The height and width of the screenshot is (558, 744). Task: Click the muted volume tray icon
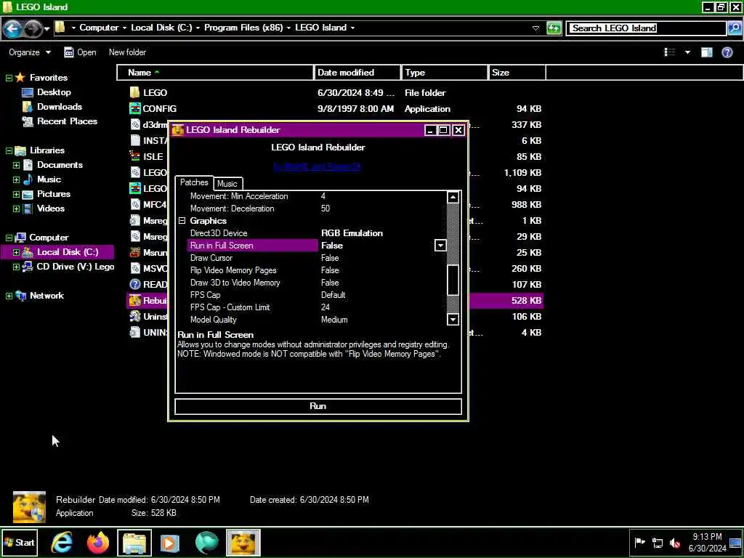675,542
